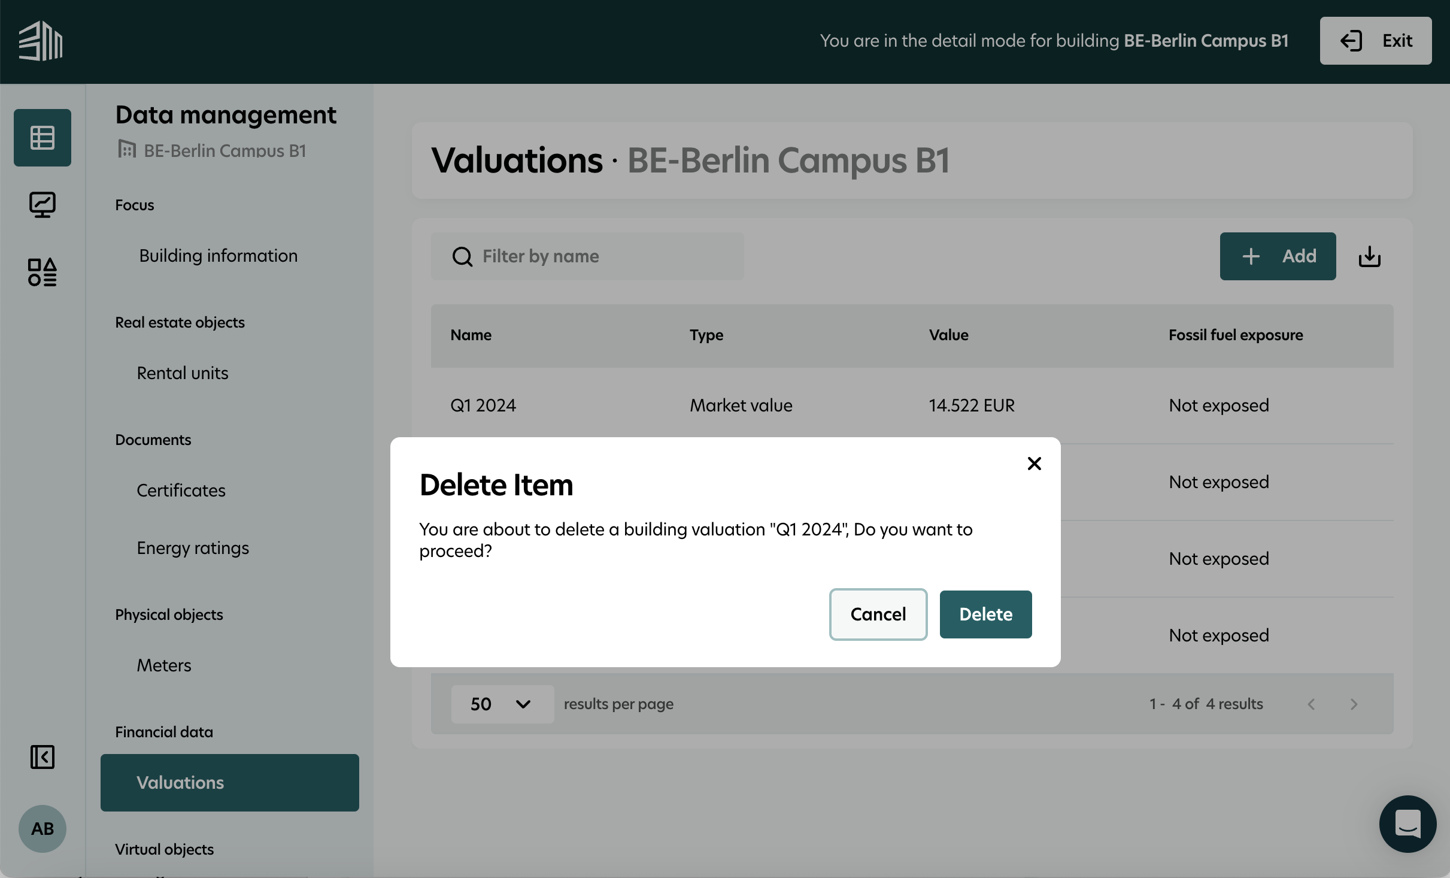Click the grid/table view icon in sidebar

coord(41,137)
